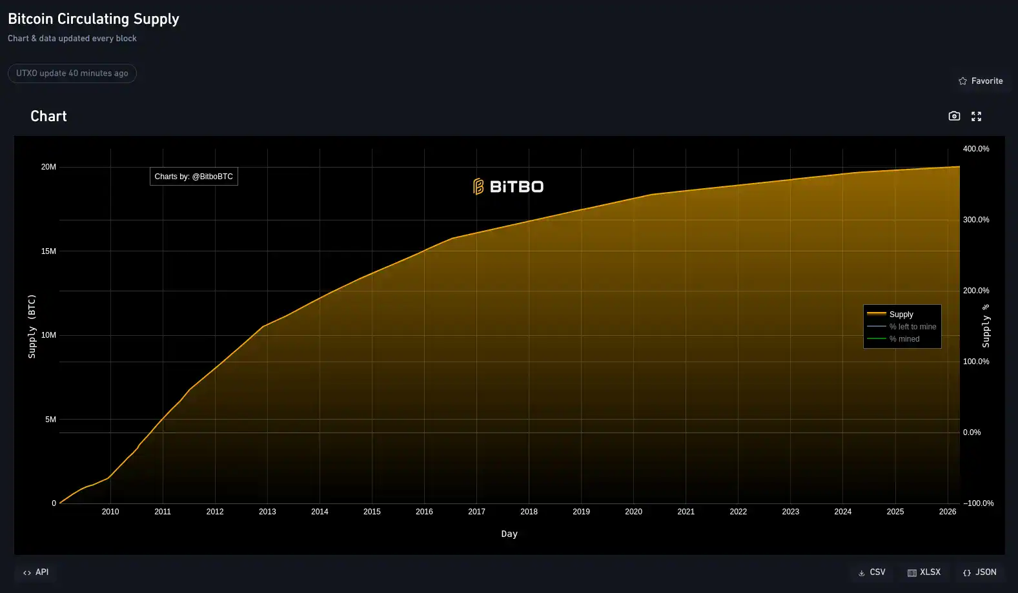The height and width of the screenshot is (593, 1018).
Task: Export the data as JSON
Action: 979,572
